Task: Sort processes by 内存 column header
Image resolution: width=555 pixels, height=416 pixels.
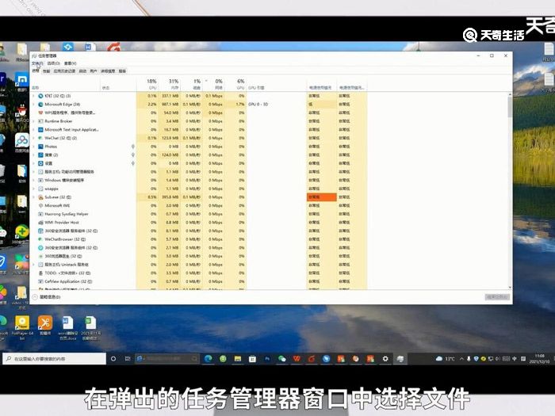Action: 169,84
